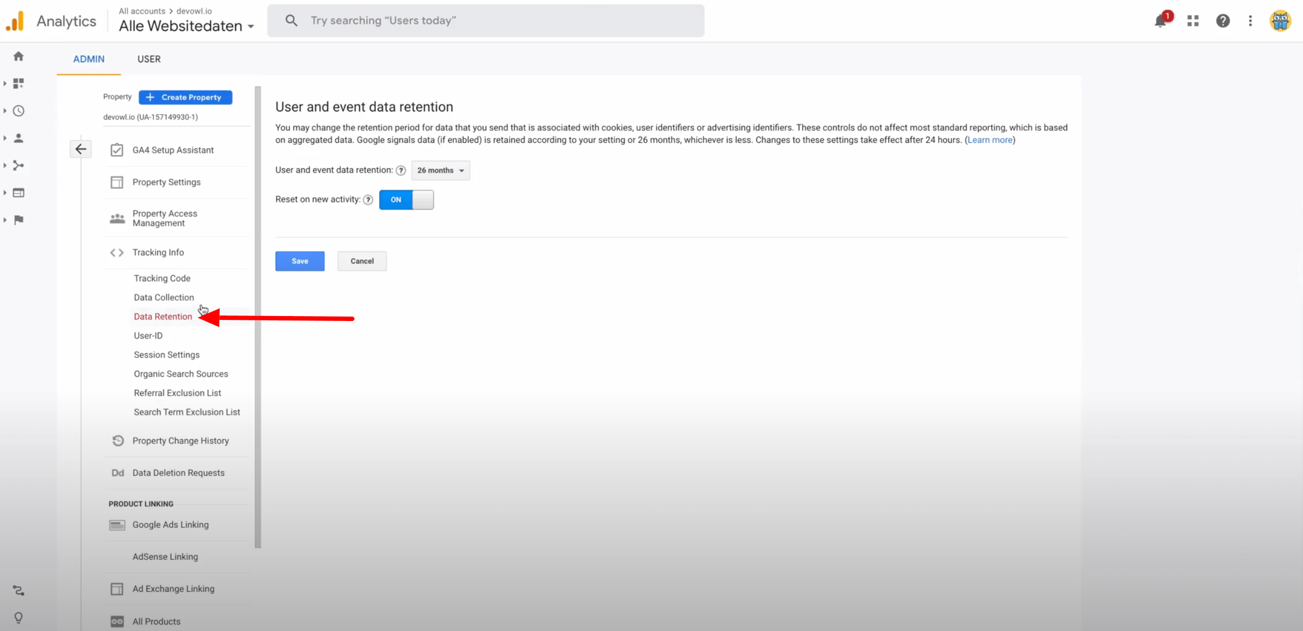The height and width of the screenshot is (631, 1303).
Task: Toggle Reset on new activity switch
Action: (406, 200)
